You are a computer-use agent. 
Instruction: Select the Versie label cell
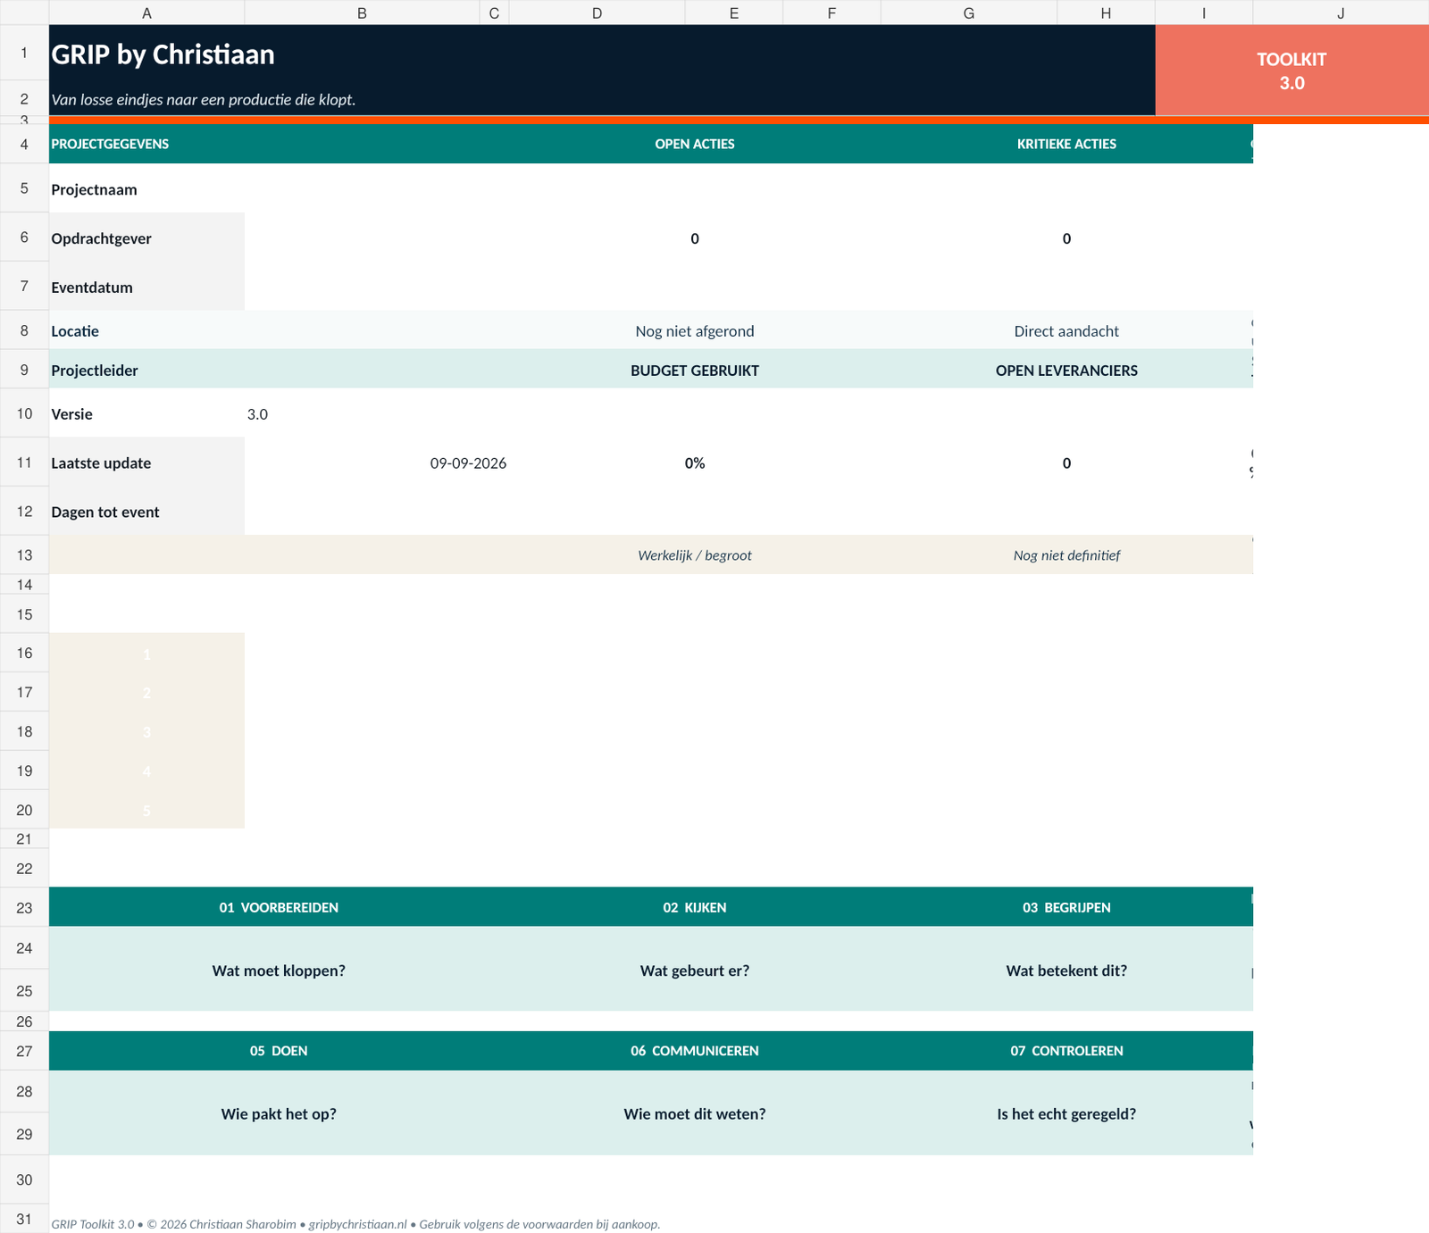click(146, 413)
